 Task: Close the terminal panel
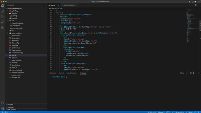[199, 73]
